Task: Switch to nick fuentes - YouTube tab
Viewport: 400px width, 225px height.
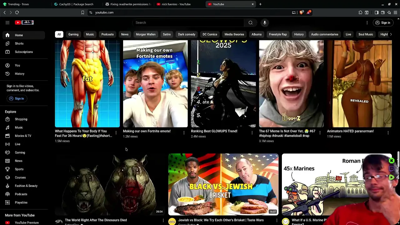Action: tap(179, 4)
